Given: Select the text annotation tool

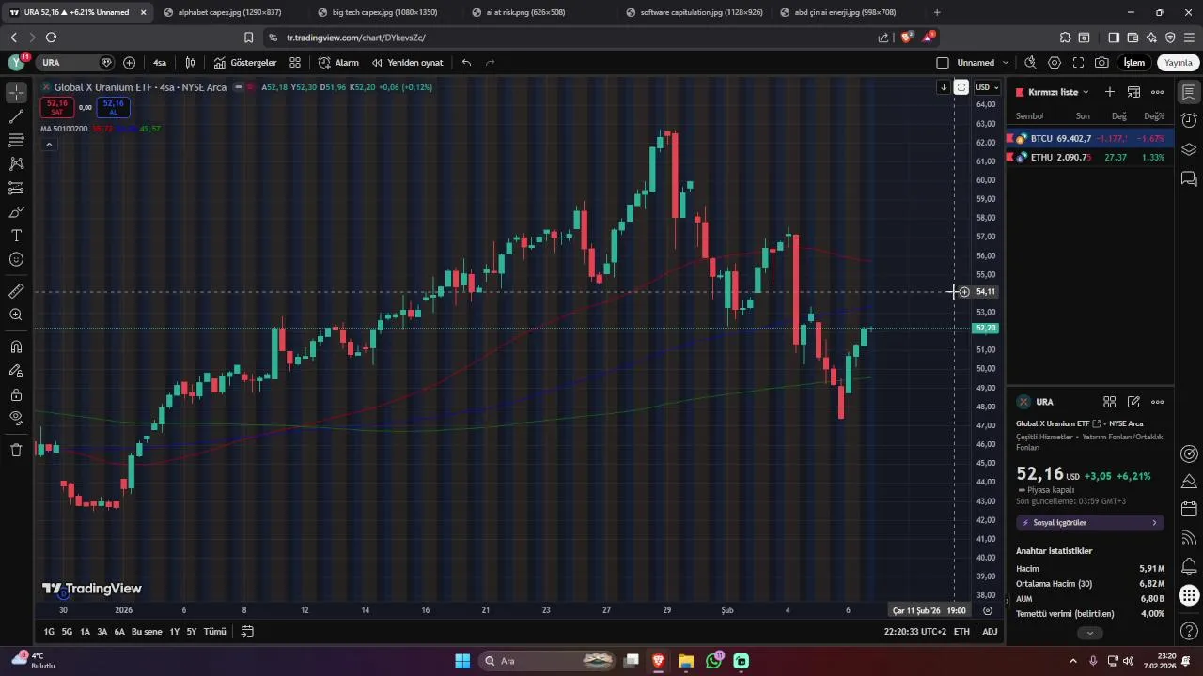Looking at the screenshot, I should [x=16, y=236].
